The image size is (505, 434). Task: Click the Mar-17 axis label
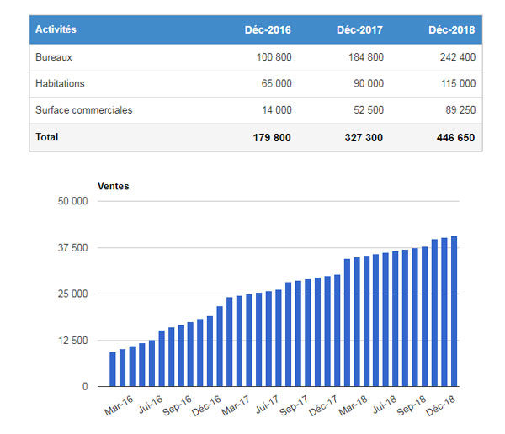[236, 405]
